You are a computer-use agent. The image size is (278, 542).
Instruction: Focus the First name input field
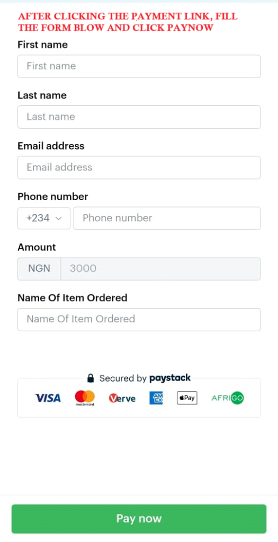(x=139, y=66)
